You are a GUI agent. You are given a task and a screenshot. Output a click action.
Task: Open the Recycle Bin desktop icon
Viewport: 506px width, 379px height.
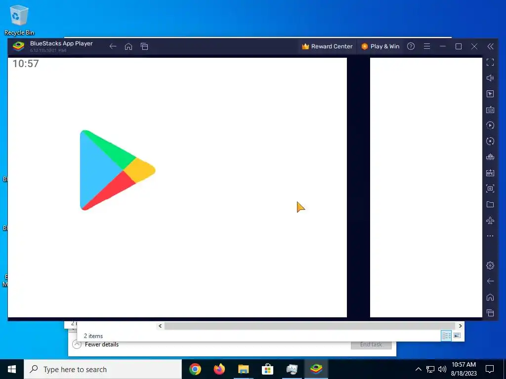tap(19, 20)
